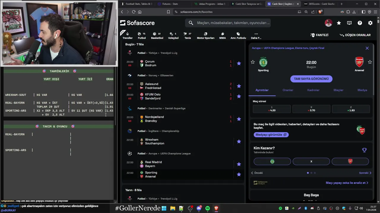
Task: Open the FANTEZİ section
Action: click(x=319, y=35)
